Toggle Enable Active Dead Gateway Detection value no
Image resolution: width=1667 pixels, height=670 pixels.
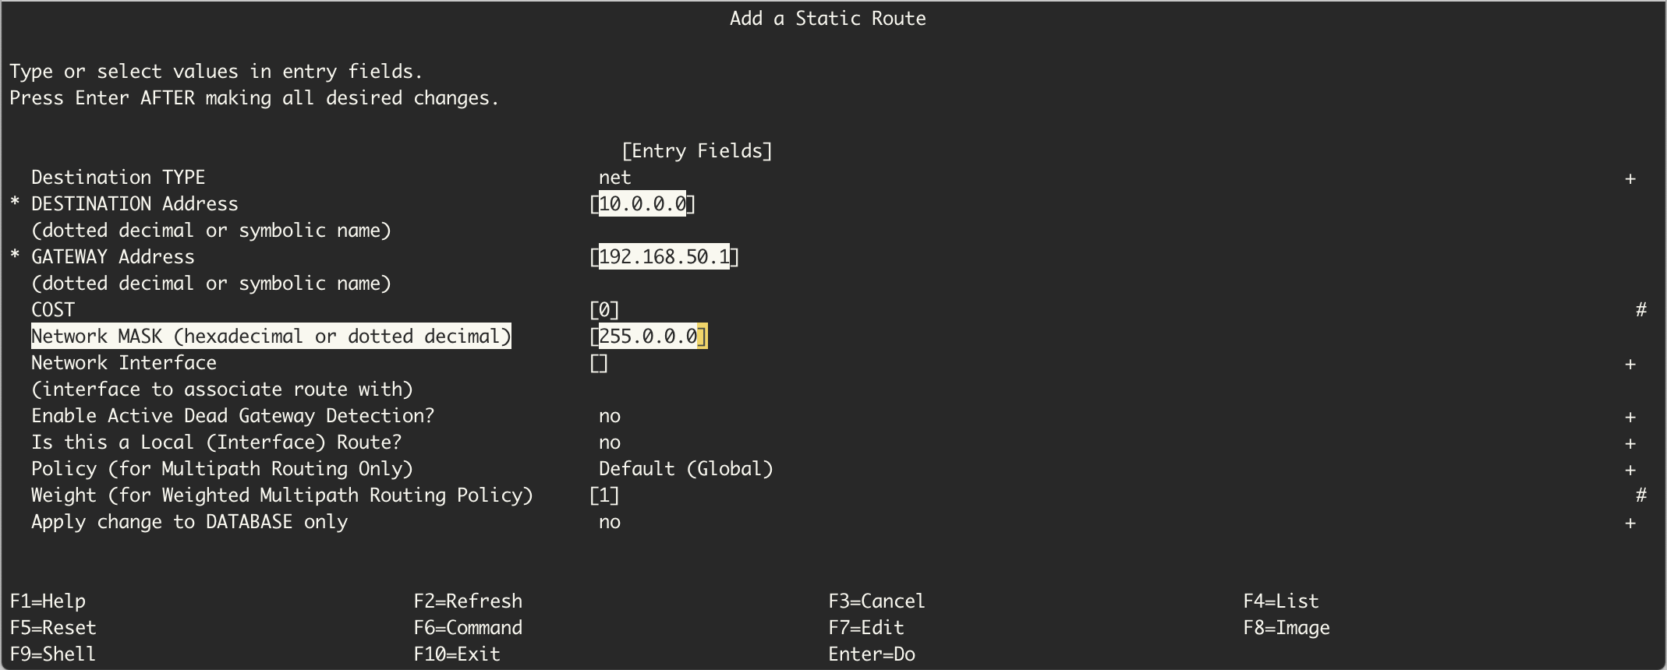(610, 416)
